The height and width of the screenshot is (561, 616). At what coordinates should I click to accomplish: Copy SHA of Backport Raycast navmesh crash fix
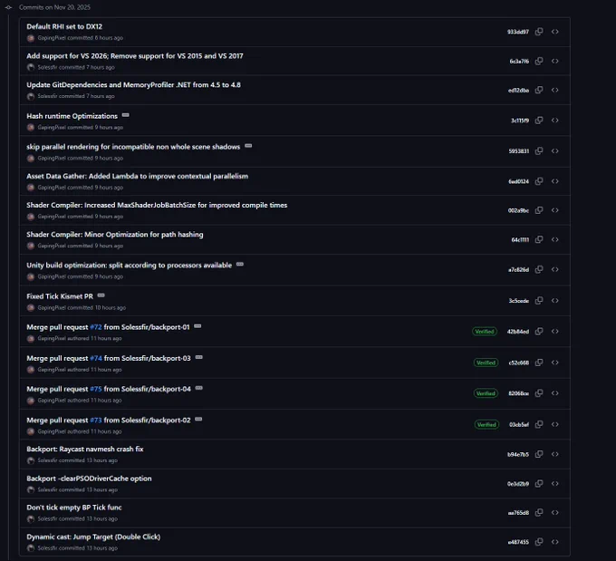[x=539, y=454]
